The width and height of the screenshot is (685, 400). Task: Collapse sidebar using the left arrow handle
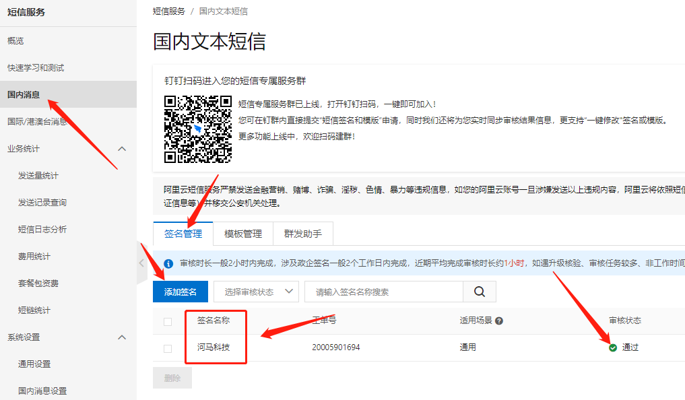pos(141,263)
